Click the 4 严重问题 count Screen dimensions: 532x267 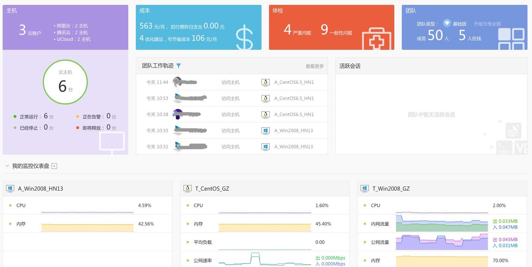coord(297,30)
